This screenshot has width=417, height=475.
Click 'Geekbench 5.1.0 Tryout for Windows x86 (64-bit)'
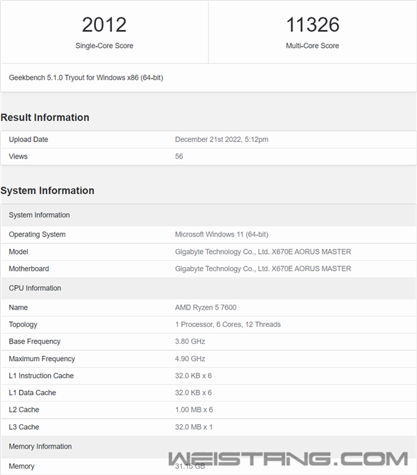click(86, 78)
